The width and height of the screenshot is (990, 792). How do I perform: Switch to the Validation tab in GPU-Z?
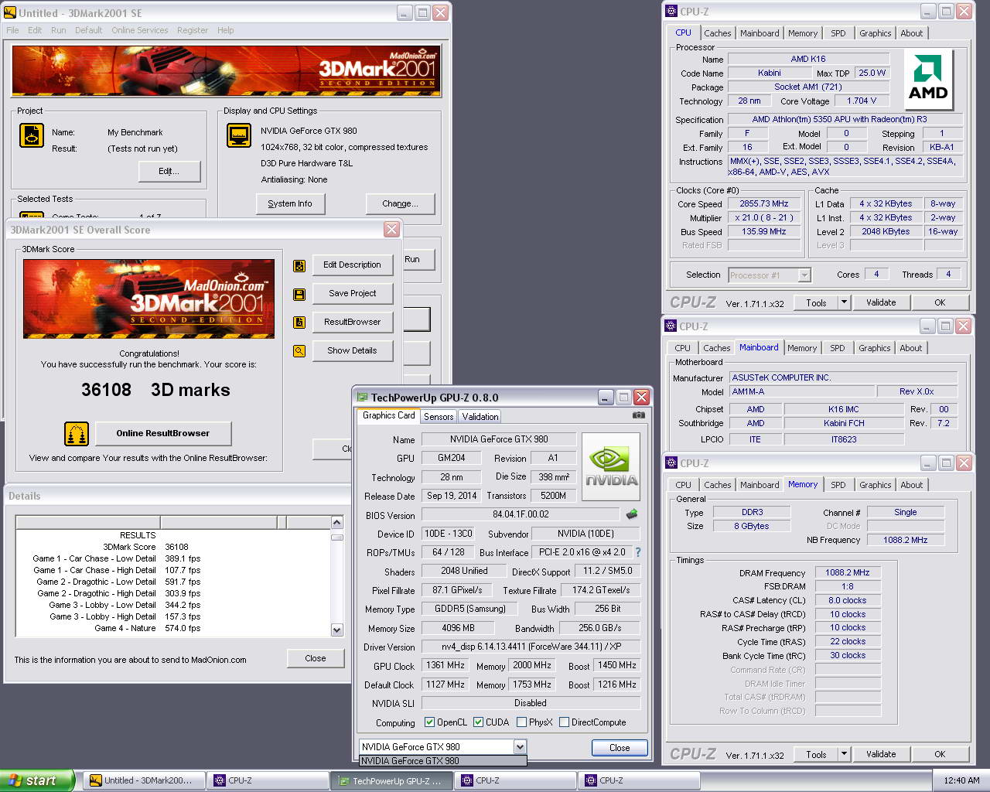[480, 416]
